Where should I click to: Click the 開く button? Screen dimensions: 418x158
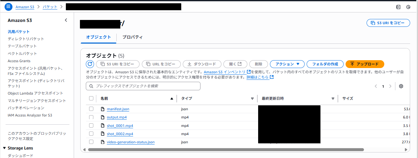click(x=235, y=64)
